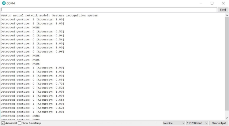Select the line with Accuracy: 0.73
The width and height of the screenshot is (229, 126).
click(x=32, y=84)
